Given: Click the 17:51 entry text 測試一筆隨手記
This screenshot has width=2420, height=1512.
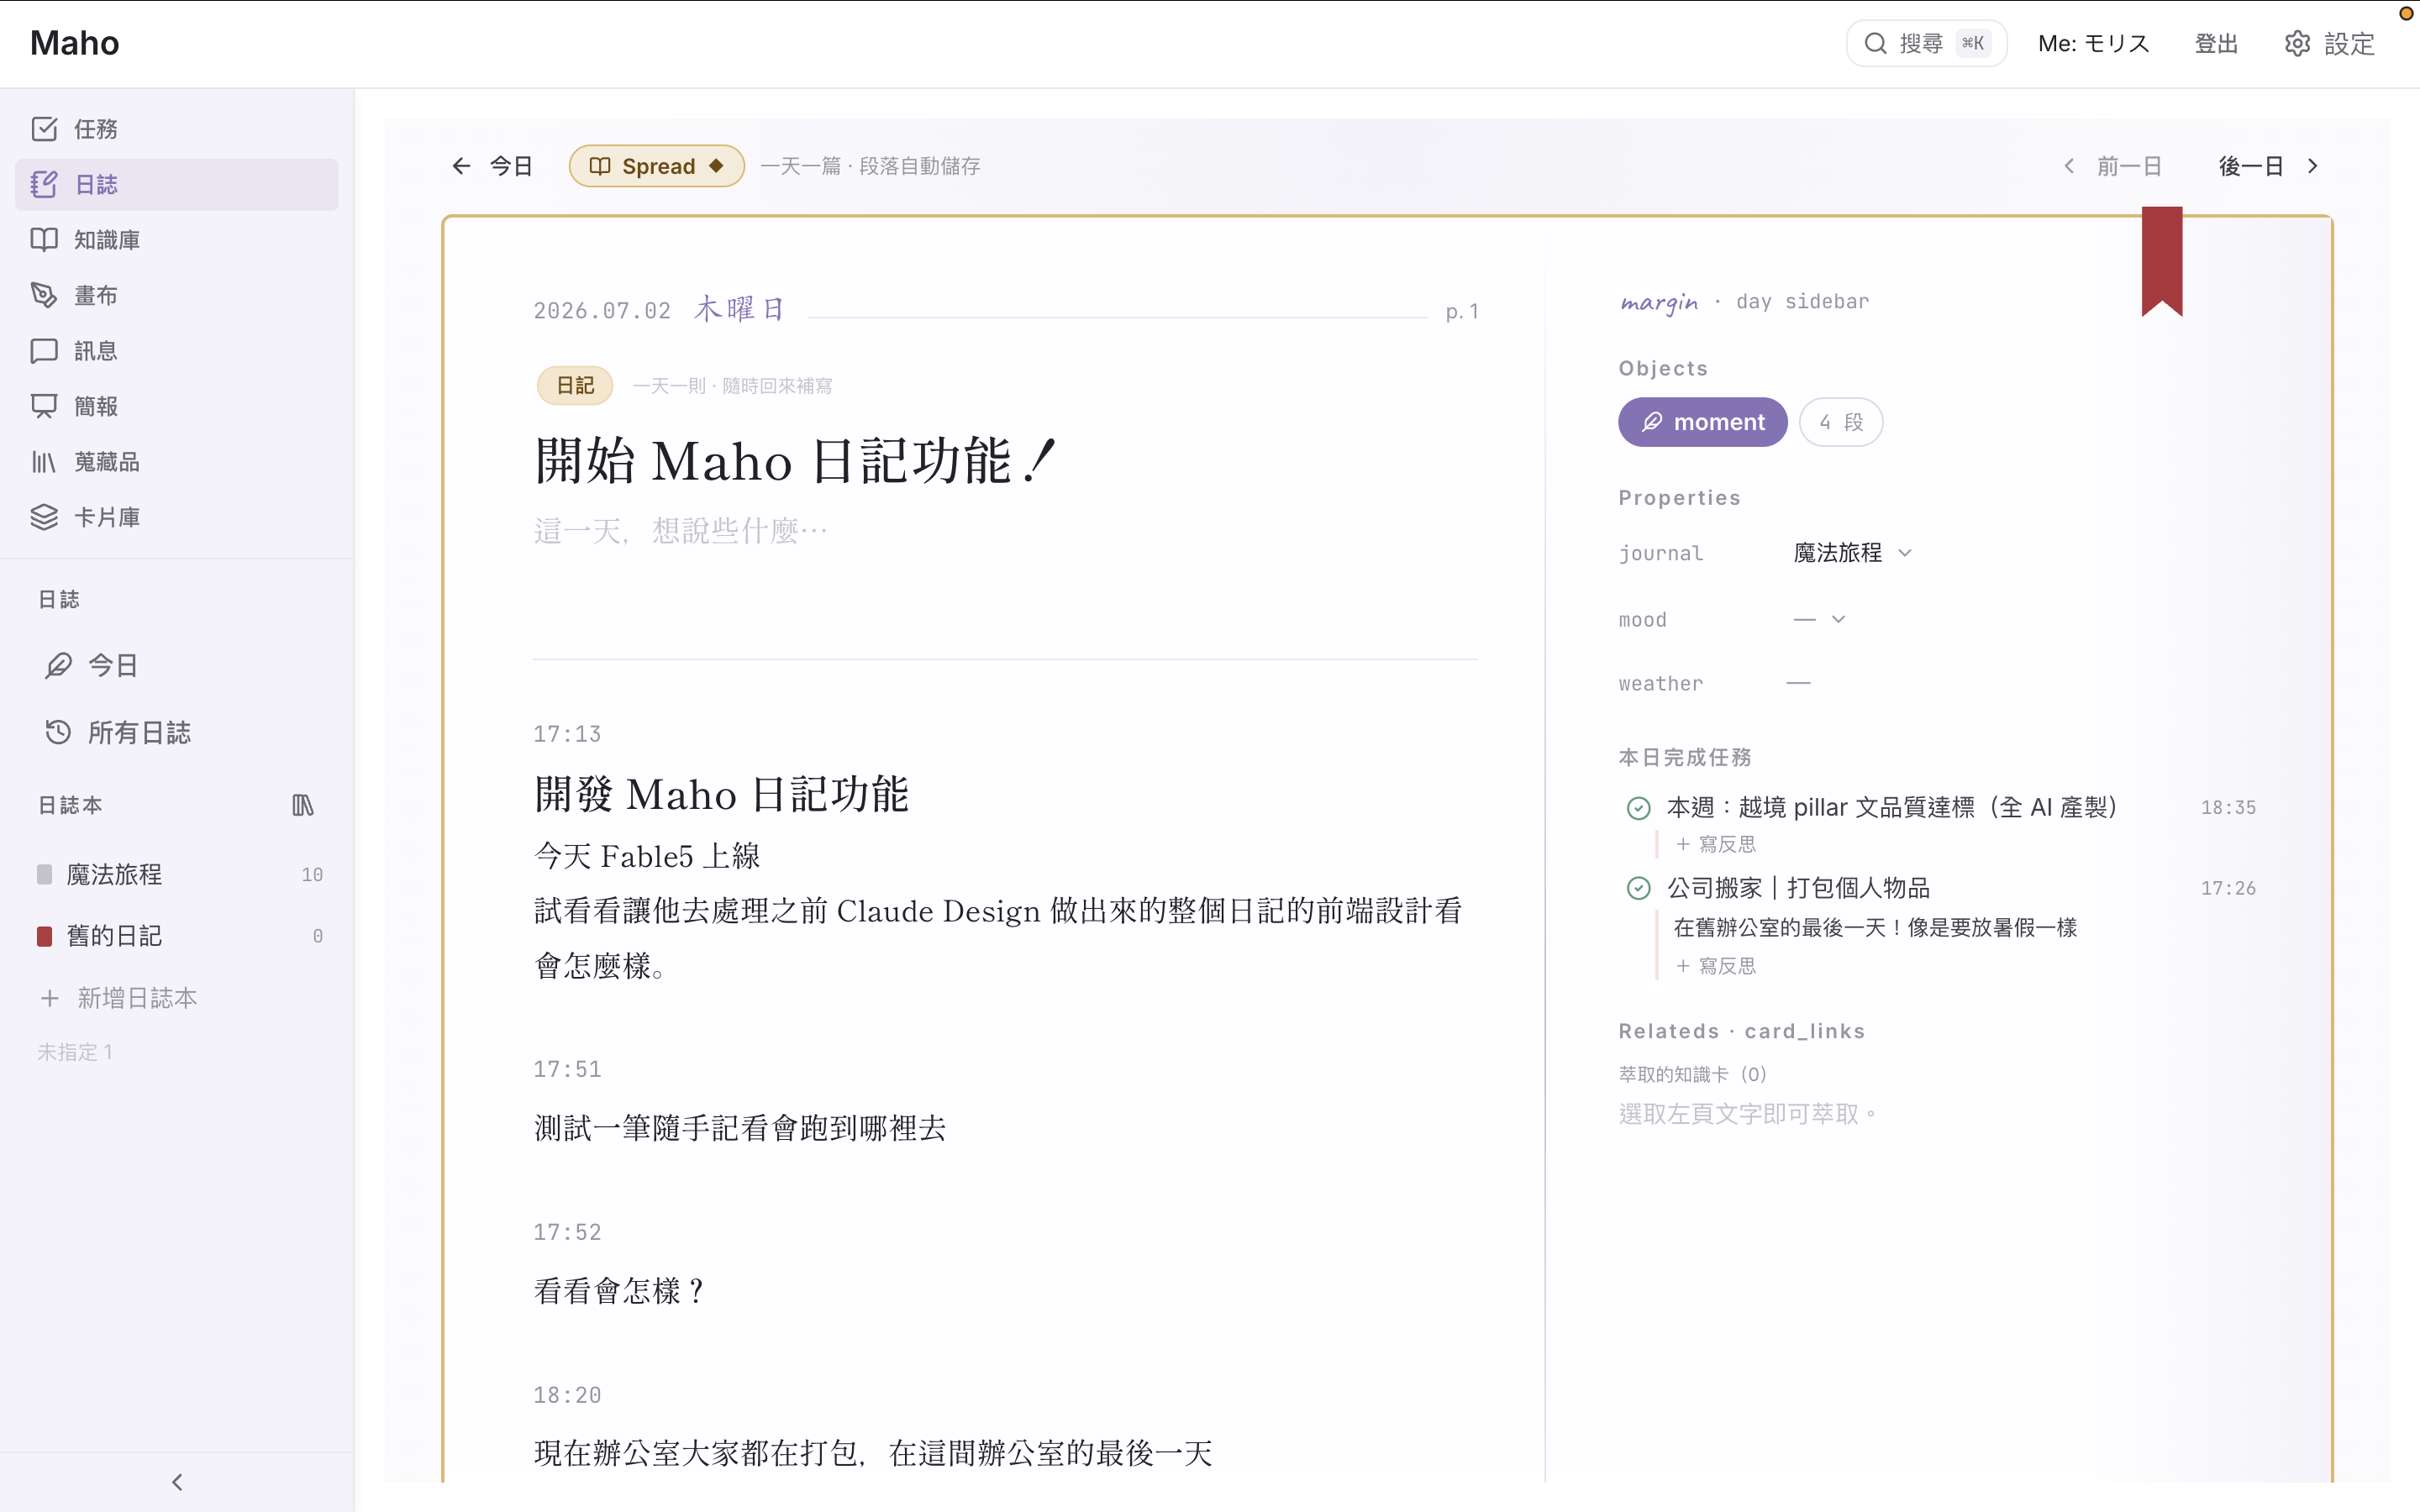Looking at the screenshot, I should [740, 1128].
